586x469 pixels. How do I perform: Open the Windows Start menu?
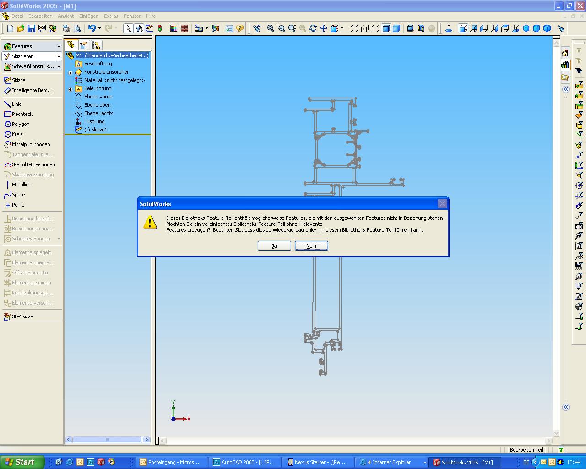[22, 462]
